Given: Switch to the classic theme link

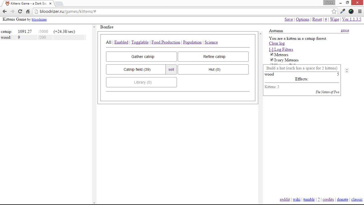Looking at the screenshot, I should [357, 199].
